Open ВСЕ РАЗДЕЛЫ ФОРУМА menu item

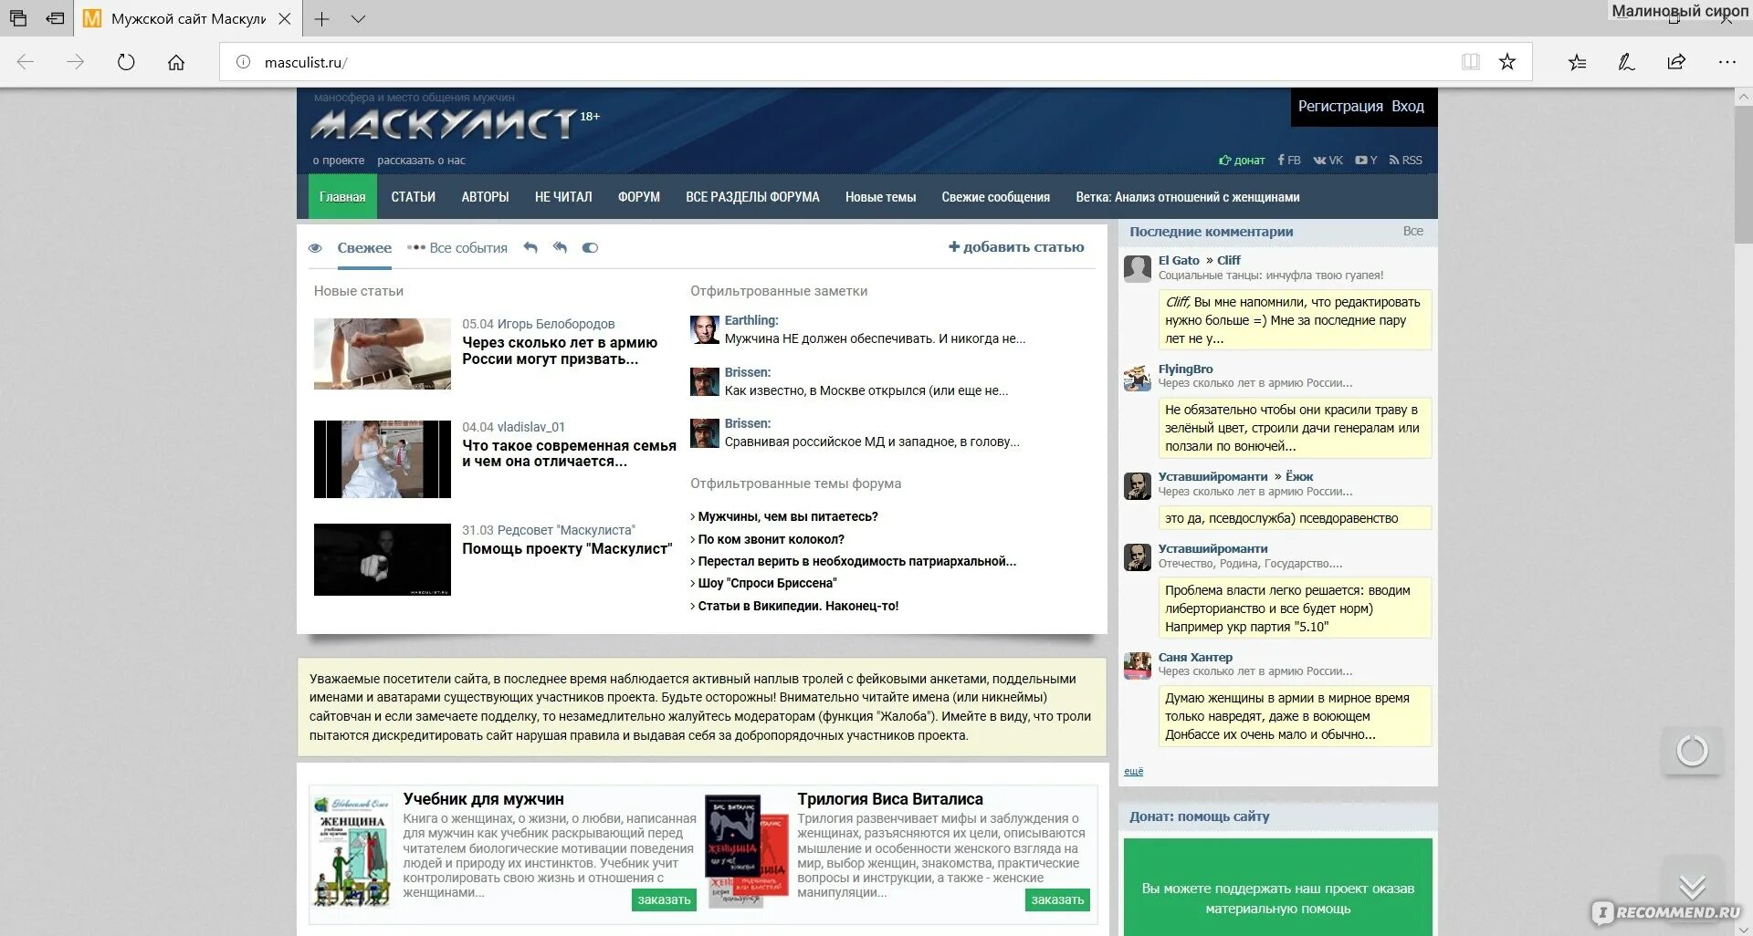pos(752,197)
